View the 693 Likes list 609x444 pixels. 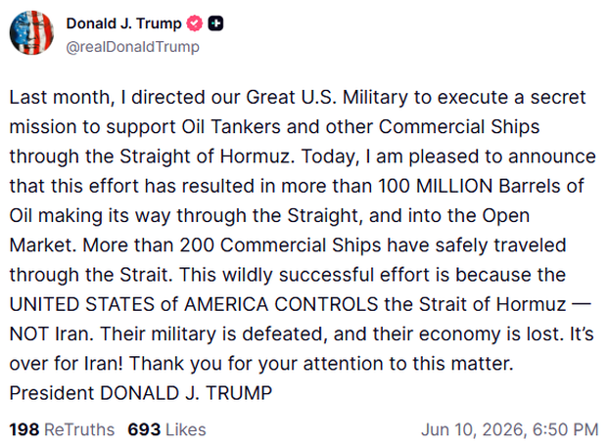click(166, 429)
